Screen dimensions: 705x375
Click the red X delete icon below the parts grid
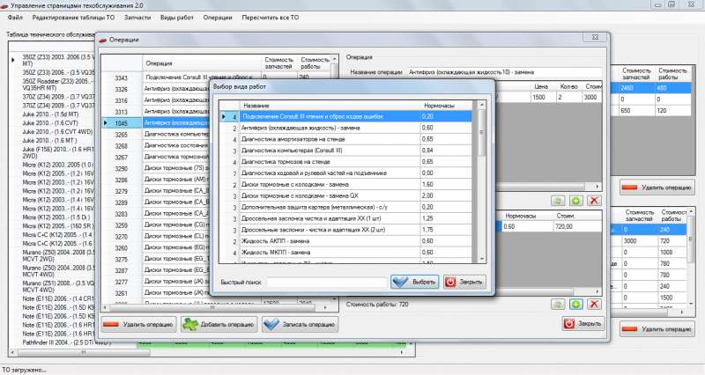[594, 201]
